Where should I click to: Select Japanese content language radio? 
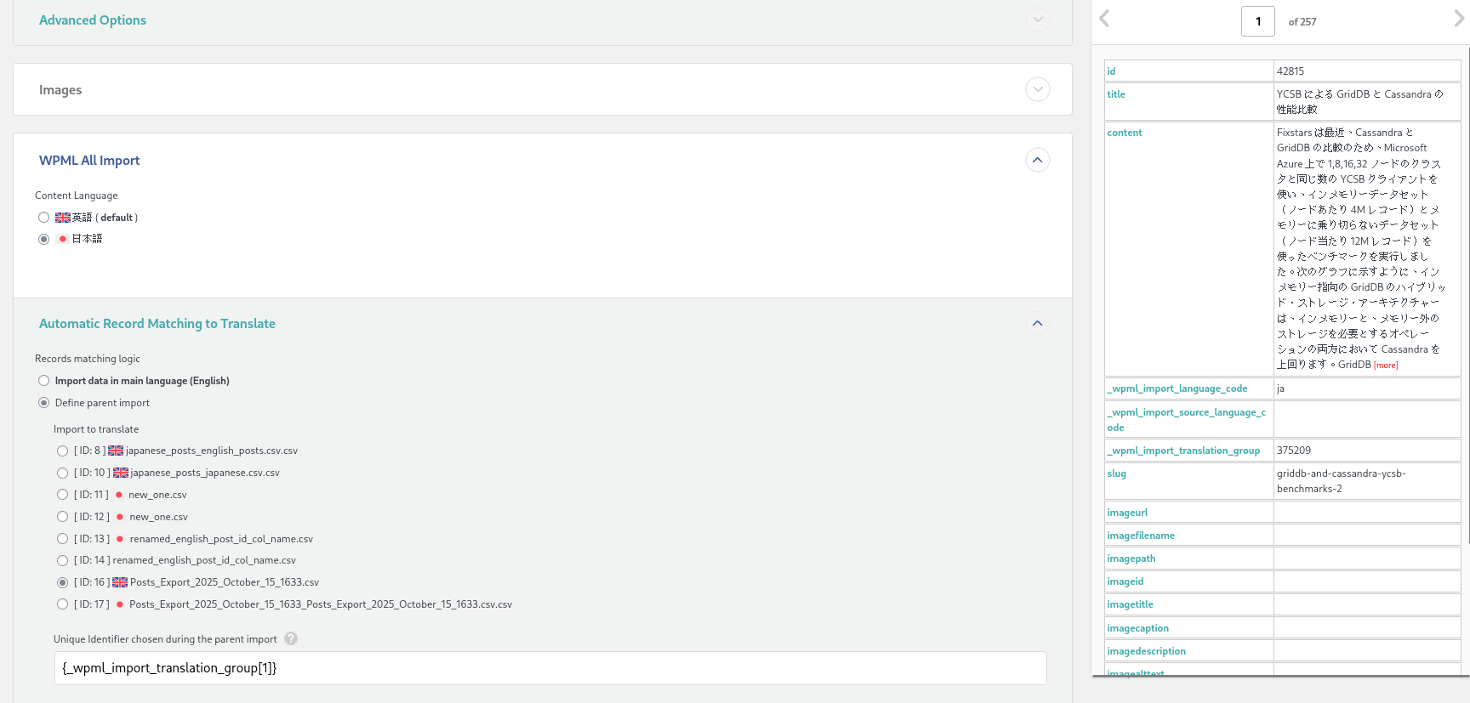tap(44, 239)
